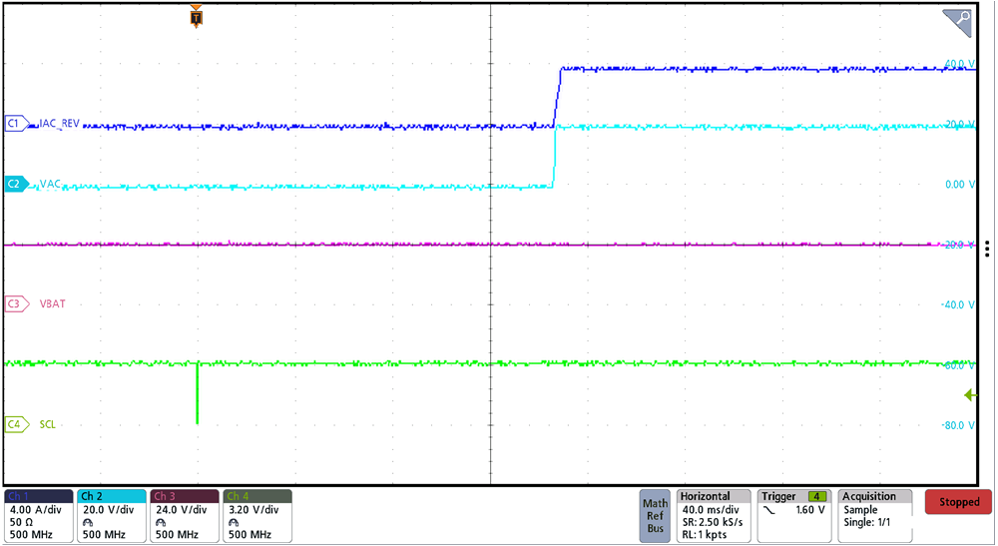Image resolution: width=998 pixels, height=546 pixels.
Task: Click the C2 channel handle for VAC
Action: (15, 184)
